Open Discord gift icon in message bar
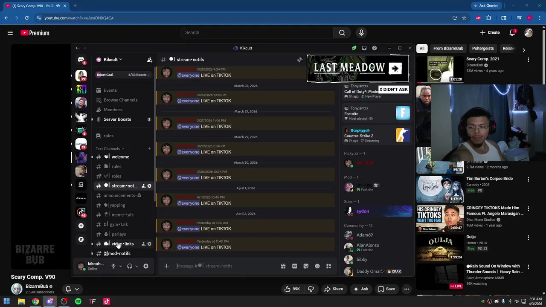 283,266
